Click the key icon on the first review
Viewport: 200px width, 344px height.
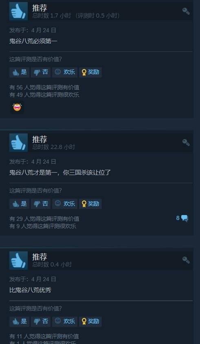click(x=186, y=11)
